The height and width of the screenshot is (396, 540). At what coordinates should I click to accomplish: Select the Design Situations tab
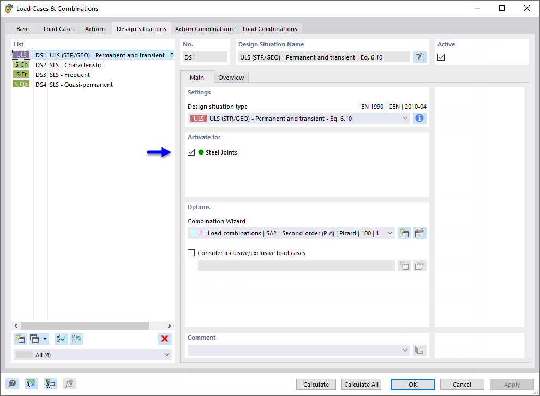141,29
